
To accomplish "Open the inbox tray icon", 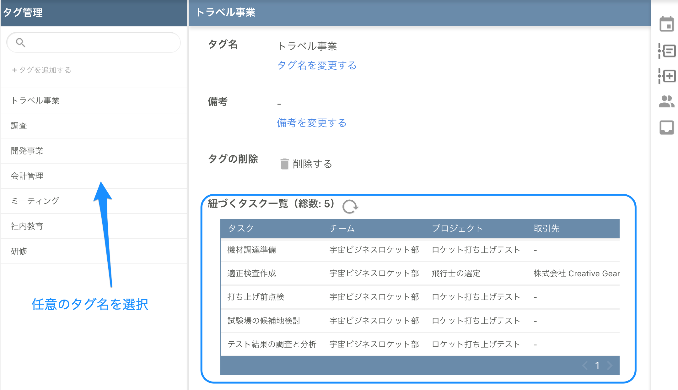I will click(667, 127).
